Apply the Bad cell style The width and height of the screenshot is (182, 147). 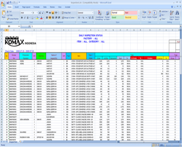131,13
